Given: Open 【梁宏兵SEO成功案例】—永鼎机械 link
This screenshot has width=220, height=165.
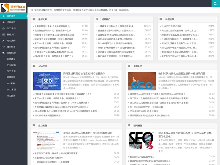Looking at the screenshot, I should pos(51,162).
